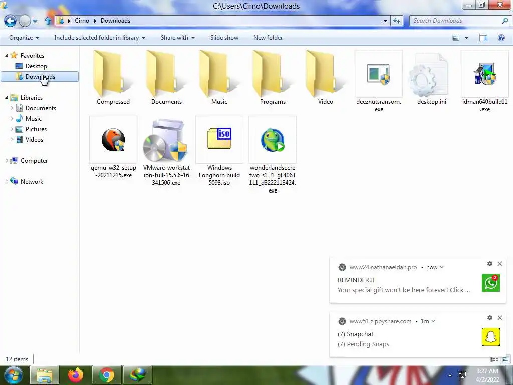This screenshot has width=513, height=385.
Task: Collapse the Libraries group
Action: 7,98
